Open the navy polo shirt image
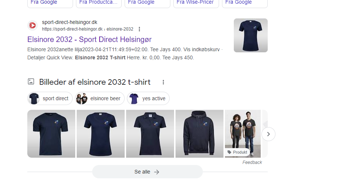The width and height of the screenshot is (340, 182). [150, 134]
